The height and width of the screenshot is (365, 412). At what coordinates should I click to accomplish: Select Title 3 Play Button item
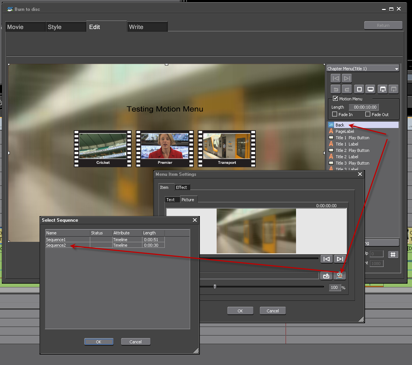(363, 163)
